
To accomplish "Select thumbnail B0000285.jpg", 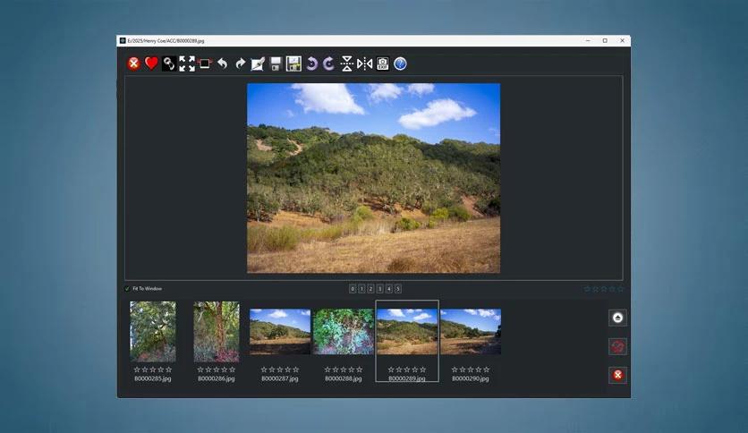I will [153, 331].
